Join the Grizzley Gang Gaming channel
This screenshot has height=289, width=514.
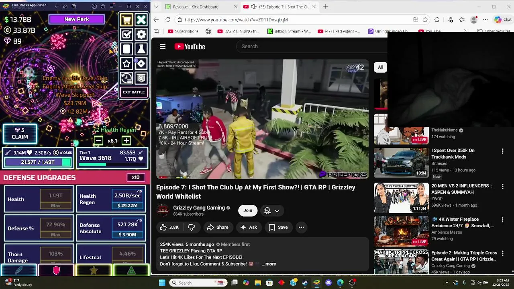click(x=248, y=211)
